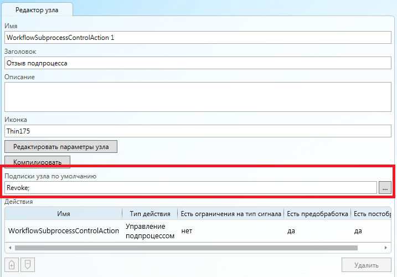This screenshot has width=397, height=277.
Task: Click into the Заголовок field
Action: pyautogui.click(x=198, y=63)
